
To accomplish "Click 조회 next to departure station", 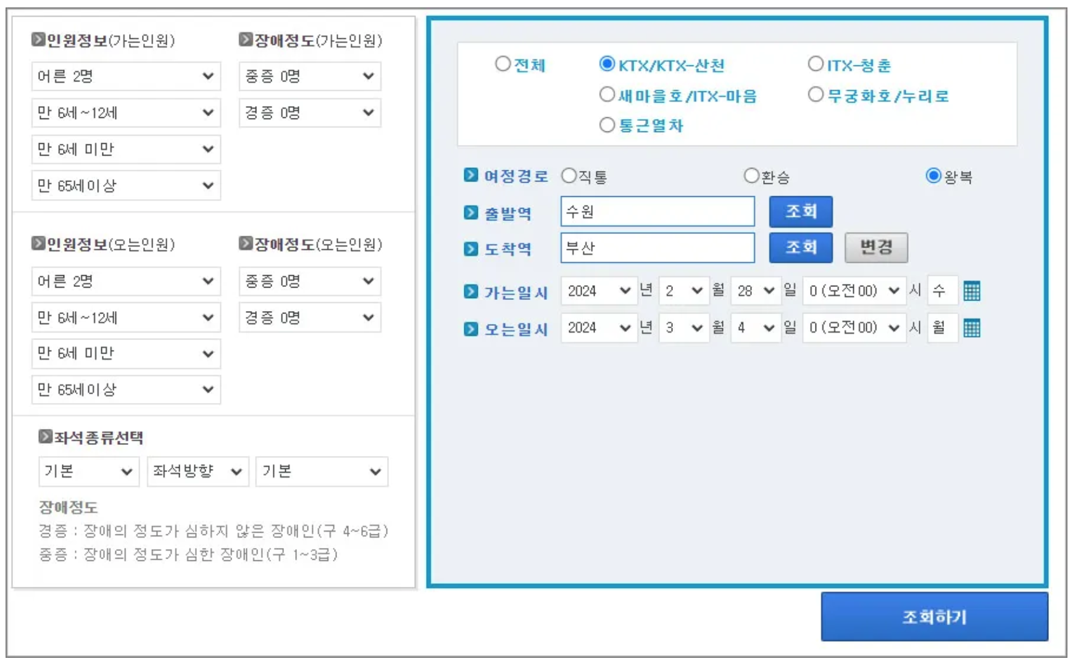I will click(x=800, y=212).
